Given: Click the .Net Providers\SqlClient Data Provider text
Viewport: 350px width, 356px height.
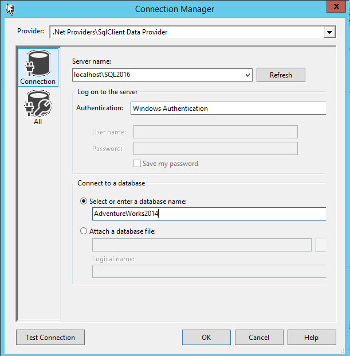Looking at the screenshot, I should 110,32.
